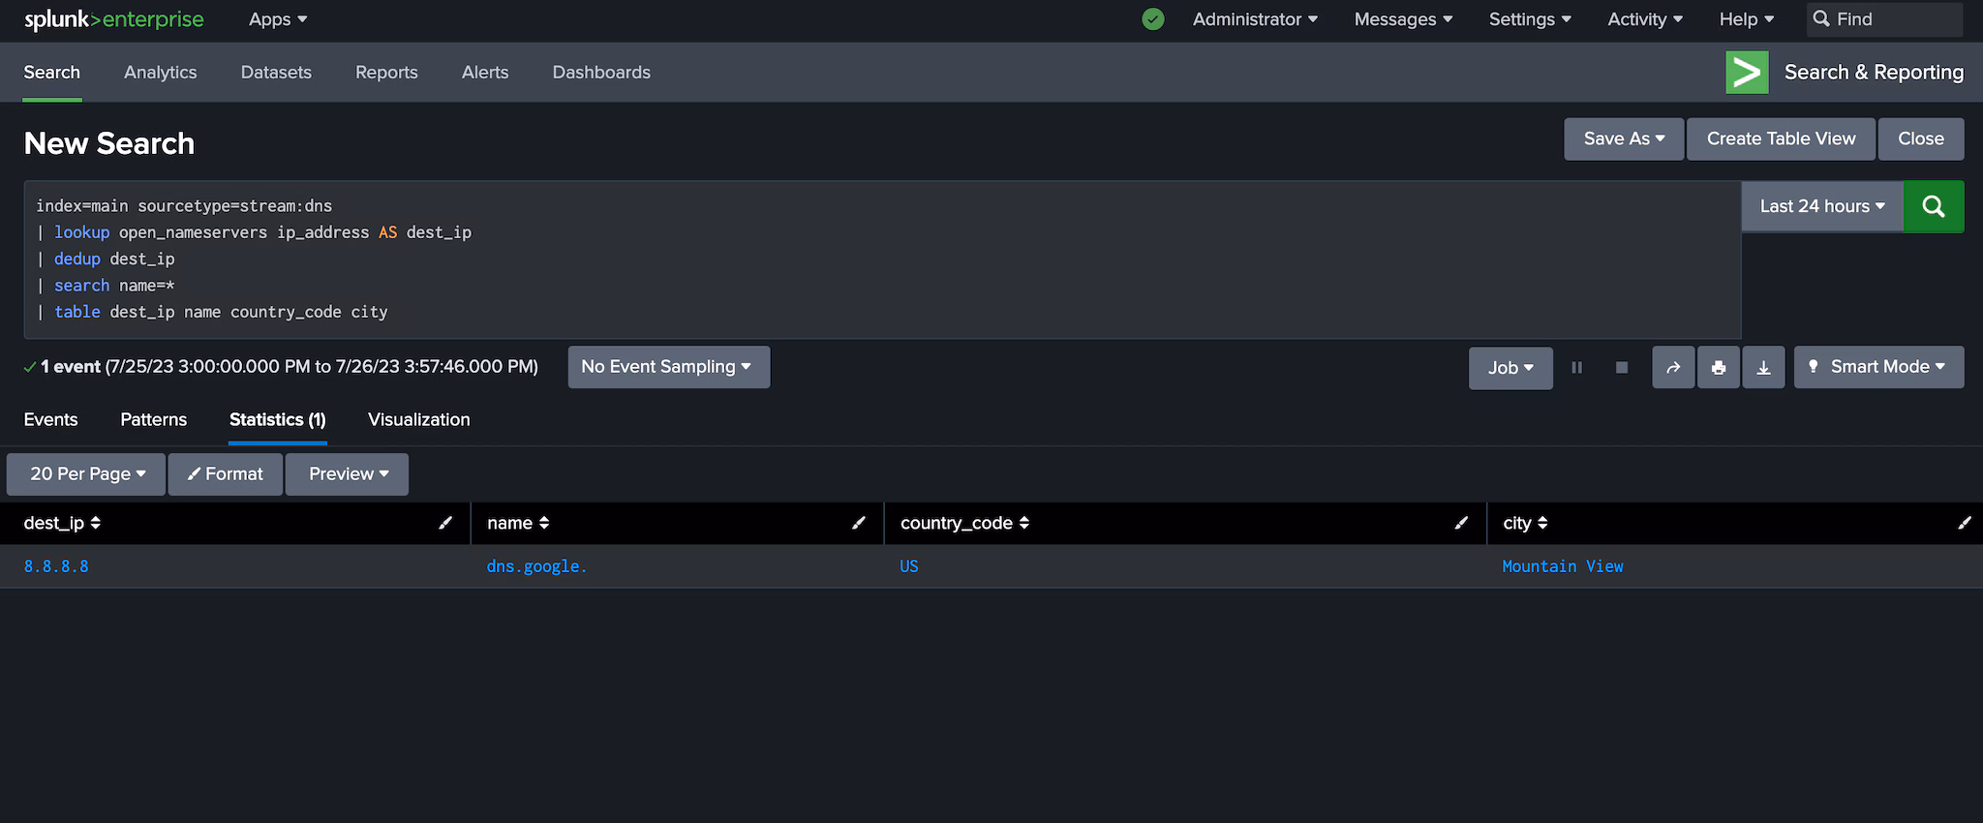Pause the search job
The image size is (1983, 823).
pyautogui.click(x=1576, y=368)
